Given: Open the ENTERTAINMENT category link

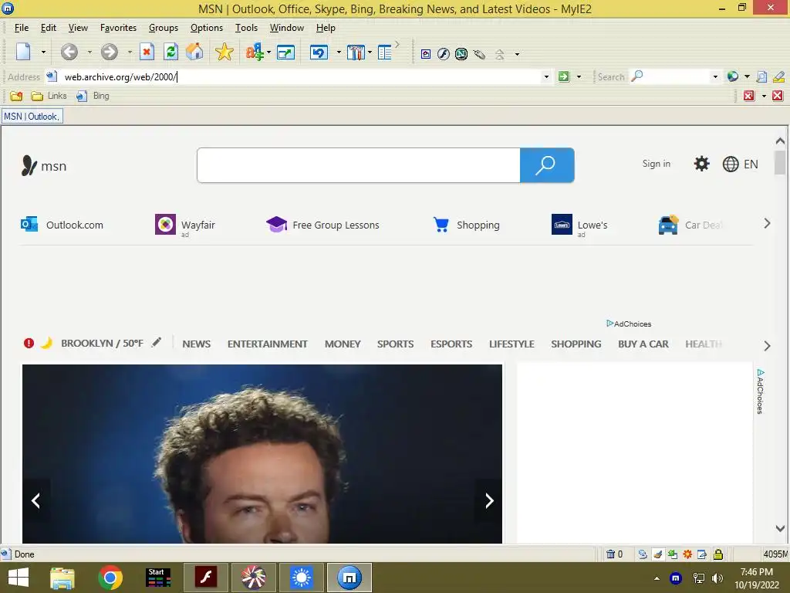Looking at the screenshot, I should pos(267,344).
